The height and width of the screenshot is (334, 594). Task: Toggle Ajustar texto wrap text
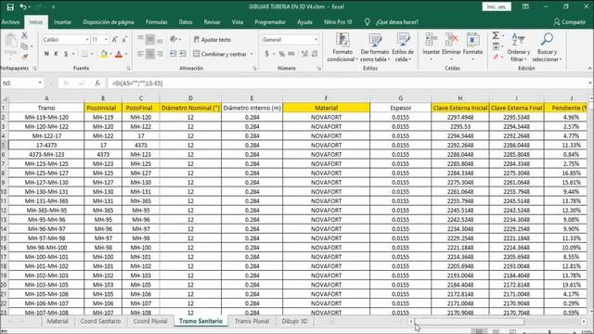click(213, 39)
